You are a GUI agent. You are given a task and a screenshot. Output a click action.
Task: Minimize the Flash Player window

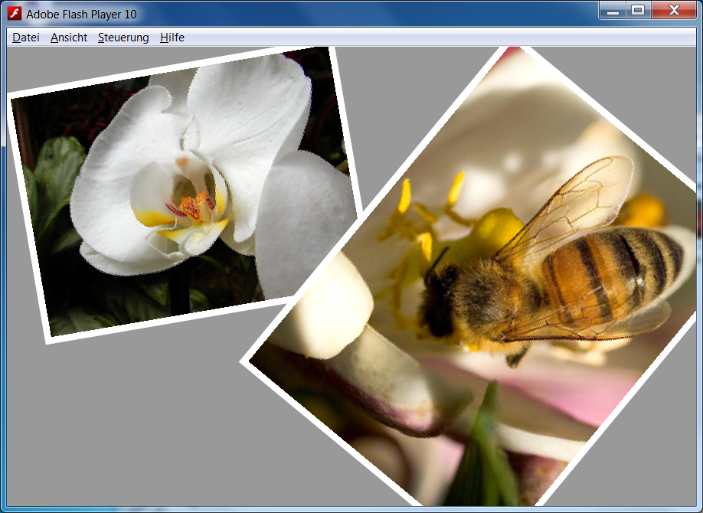(x=613, y=10)
